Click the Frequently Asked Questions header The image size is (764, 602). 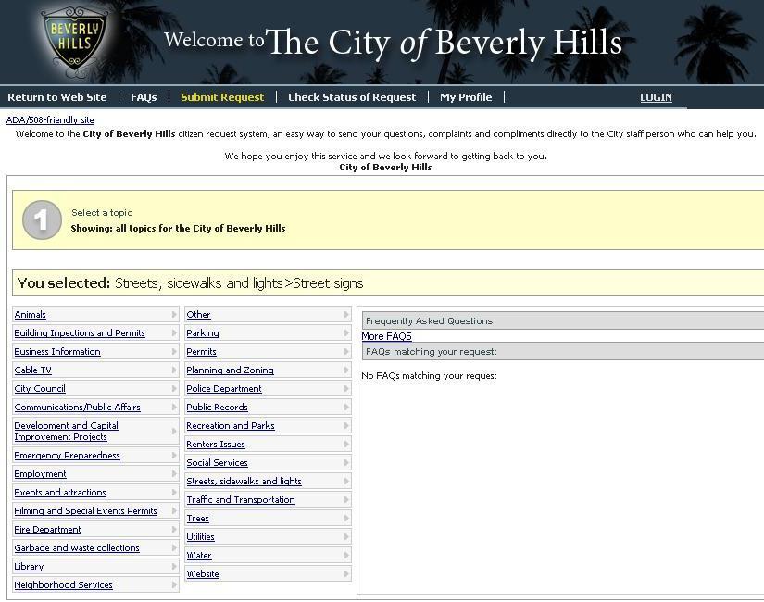tap(429, 321)
